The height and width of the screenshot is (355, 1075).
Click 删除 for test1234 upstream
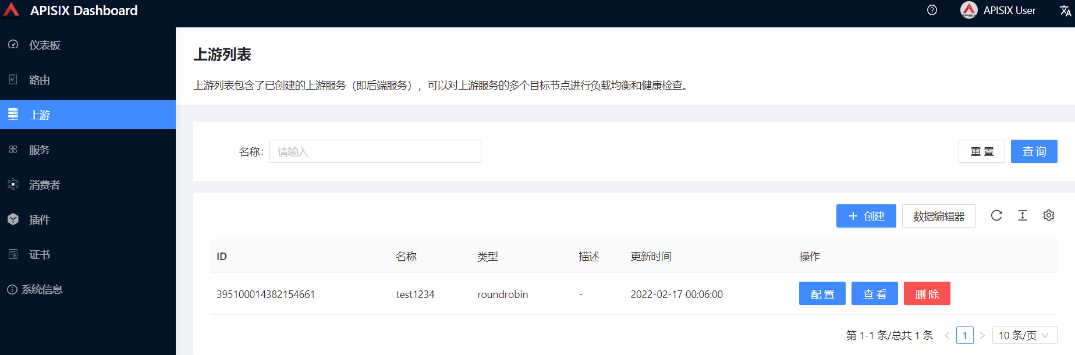point(927,293)
